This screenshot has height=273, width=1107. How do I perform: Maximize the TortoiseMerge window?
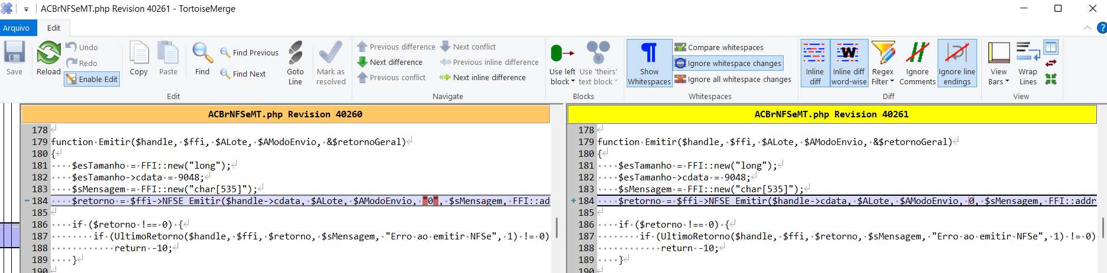tap(1058, 8)
